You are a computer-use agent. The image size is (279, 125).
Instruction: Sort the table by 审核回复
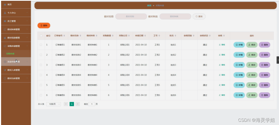(194, 36)
